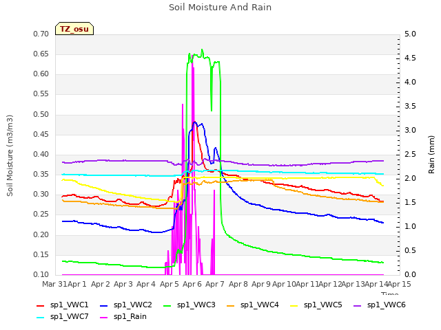Click the 4.0 right axis value
Viewport: 441px width, 330px height.
(410, 82)
